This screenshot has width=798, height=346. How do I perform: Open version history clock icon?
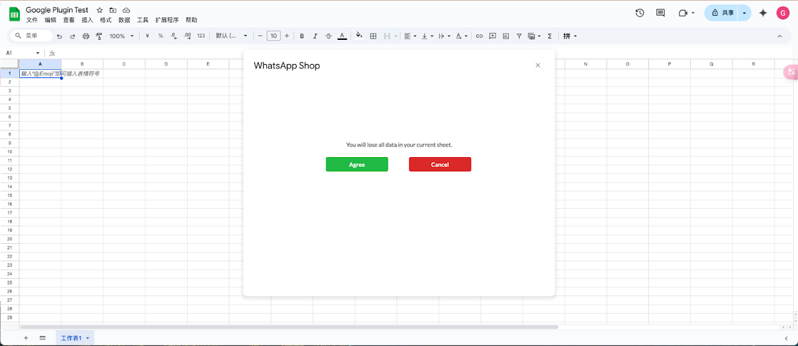[640, 12]
